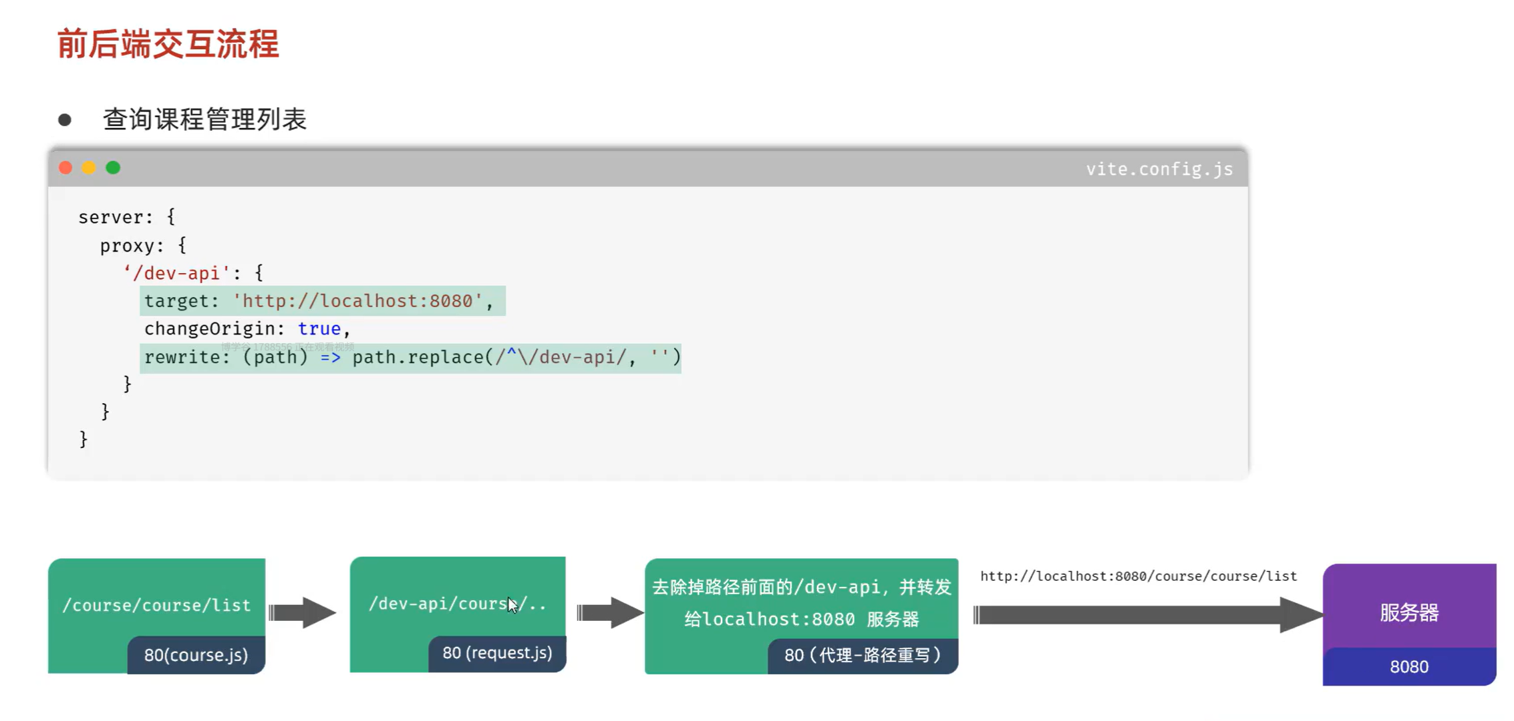
Task: Click the 80(course.js) label
Action: pyautogui.click(x=196, y=655)
